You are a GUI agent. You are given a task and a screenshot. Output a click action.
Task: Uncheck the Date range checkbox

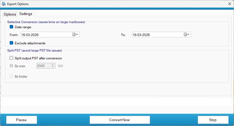[12, 27]
